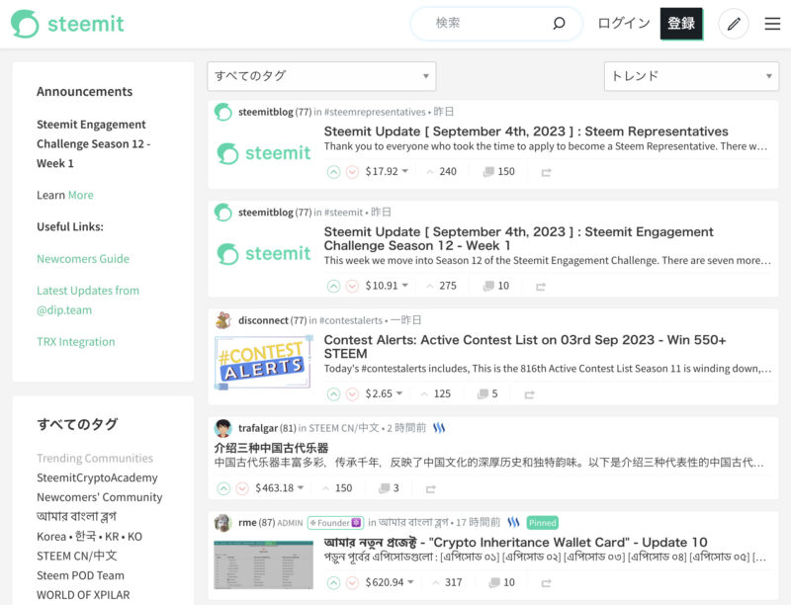This screenshot has height=605, width=791.
Task: Expand the $10.91 payout details
Action: tap(387, 286)
